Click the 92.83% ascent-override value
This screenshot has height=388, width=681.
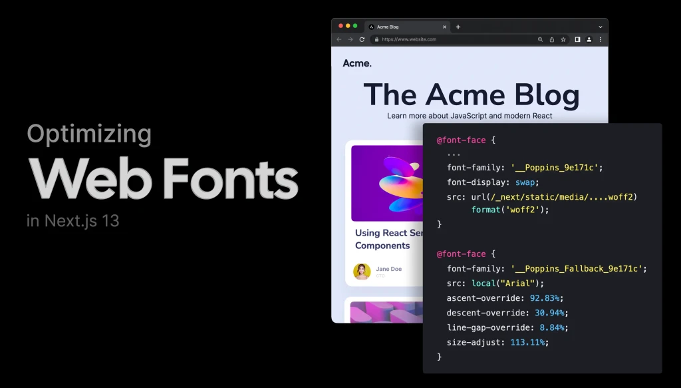click(545, 298)
